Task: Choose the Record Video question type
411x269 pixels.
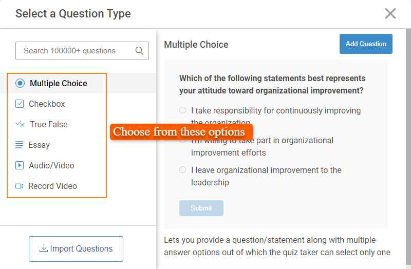Action: pos(52,186)
